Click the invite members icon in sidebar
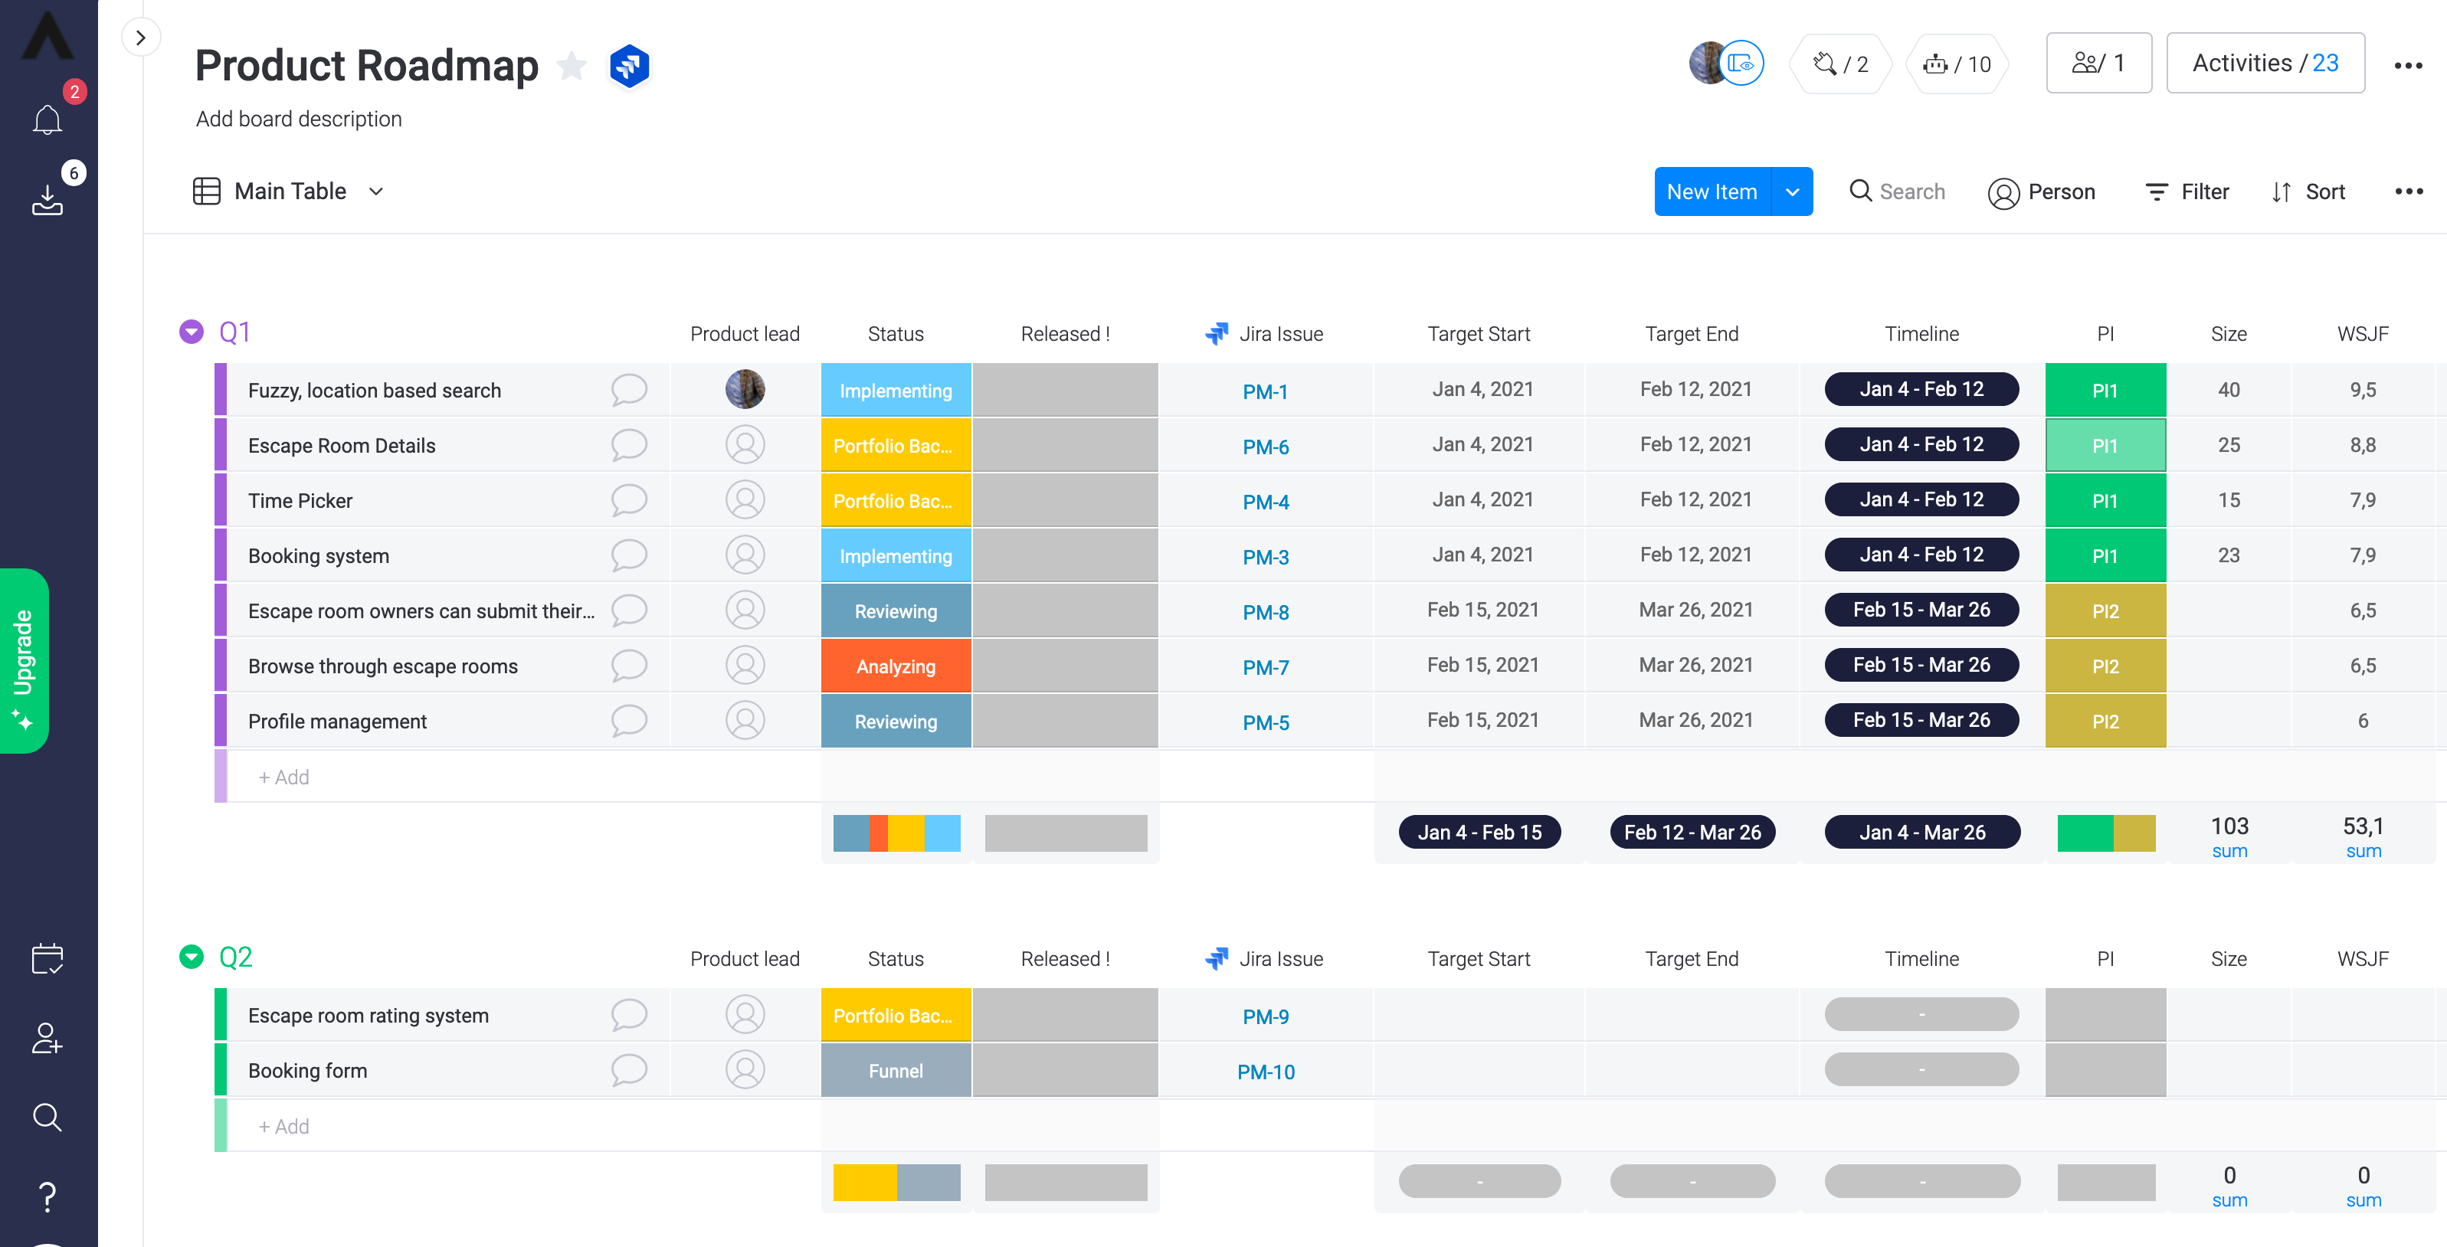 47,1037
